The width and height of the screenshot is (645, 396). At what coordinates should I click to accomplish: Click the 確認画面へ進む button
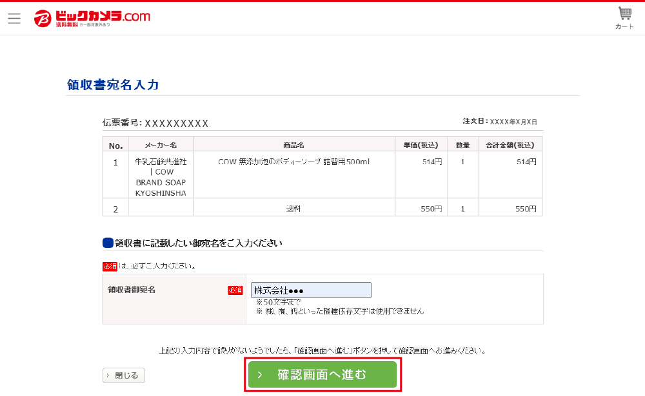coord(322,374)
